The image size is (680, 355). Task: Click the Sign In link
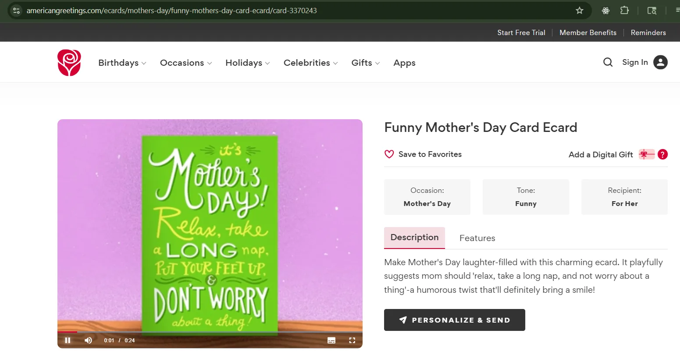[x=635, y=62]
